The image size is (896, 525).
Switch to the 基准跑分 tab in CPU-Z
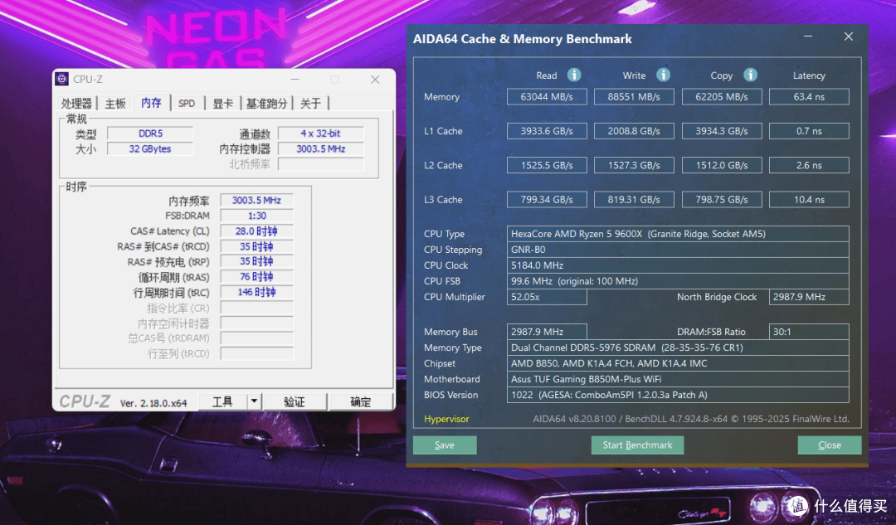pos(266,104)
